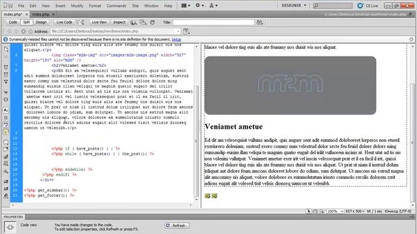Click the Collapse Selection icon

pyautogui.click(x=6, y=75)
